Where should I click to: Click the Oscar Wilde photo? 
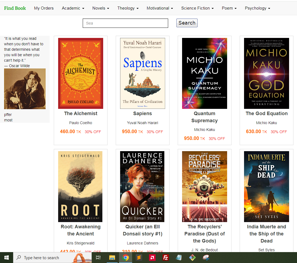pyautogui.click(x=25, y=88)
